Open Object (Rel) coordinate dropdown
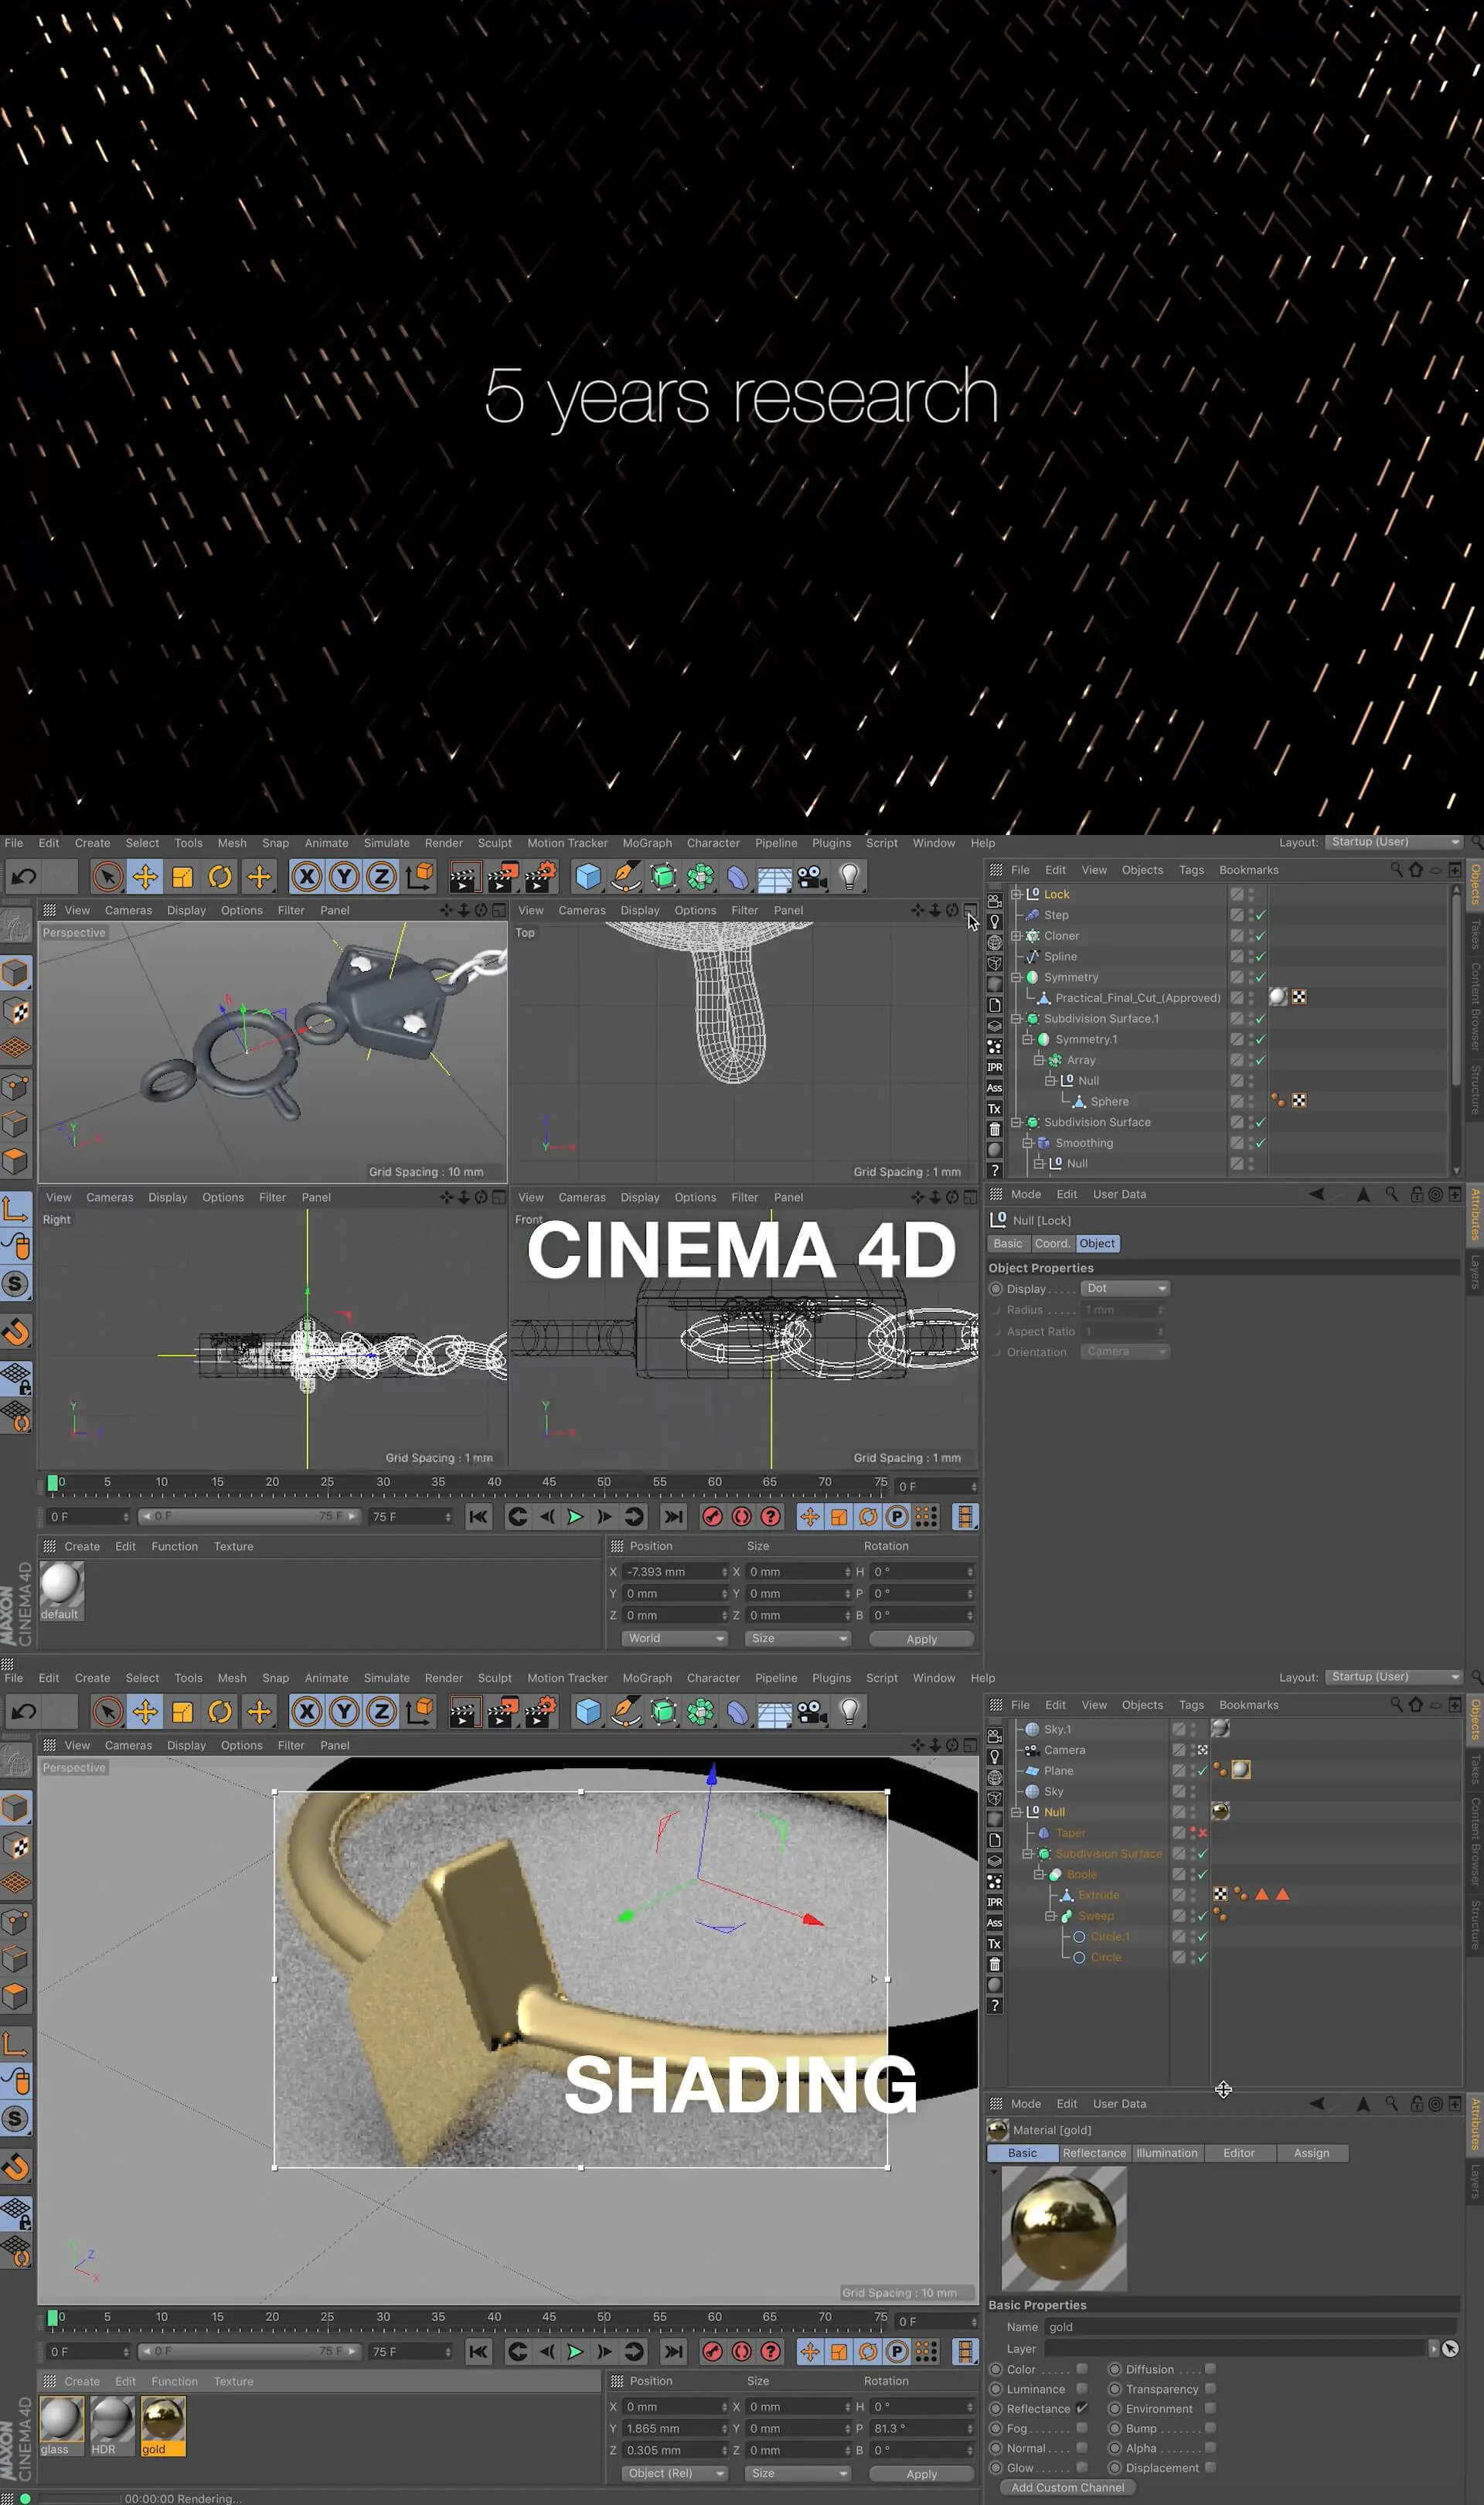The image size is (1484, 2505). click(674, 2473)
